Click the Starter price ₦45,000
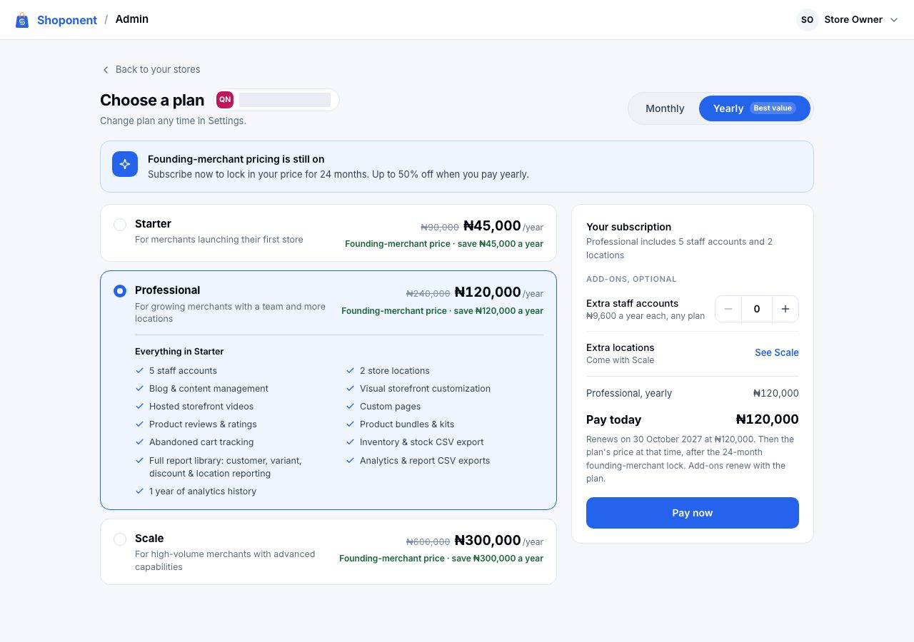Image resolution: width=914 pixels, height=642 pixels. 492,226
